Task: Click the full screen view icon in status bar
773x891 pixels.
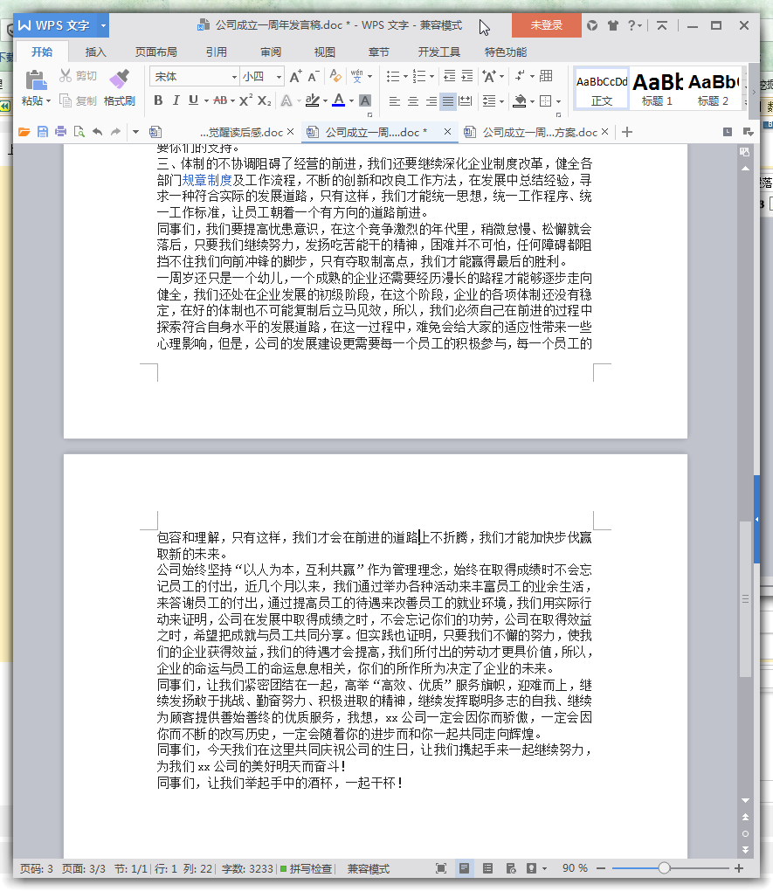Action: pos(440,868)
